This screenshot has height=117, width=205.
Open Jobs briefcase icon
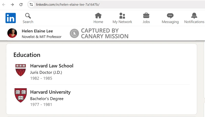[x=146, y=16]
